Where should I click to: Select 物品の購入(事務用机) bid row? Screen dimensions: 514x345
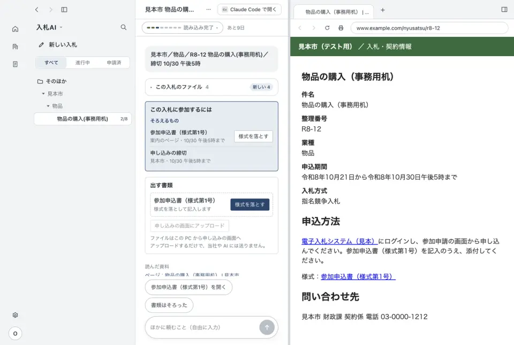[82, 119]
